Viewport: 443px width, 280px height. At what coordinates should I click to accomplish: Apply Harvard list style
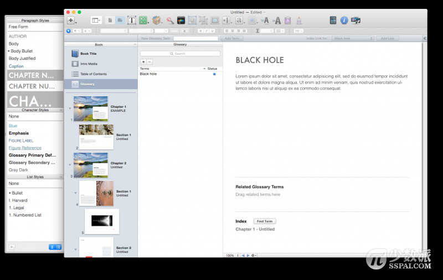click(x=18, y=200)
